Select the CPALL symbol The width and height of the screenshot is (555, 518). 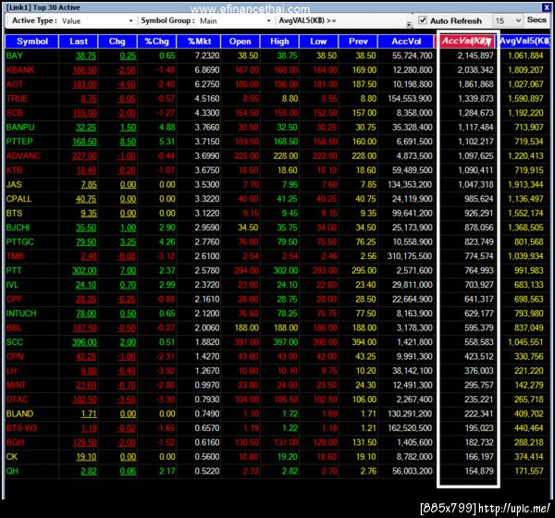coord(18,199)
